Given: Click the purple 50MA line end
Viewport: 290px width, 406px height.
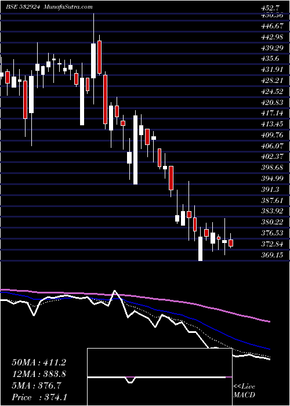Looking at the screenshot, I should (269, 321).
